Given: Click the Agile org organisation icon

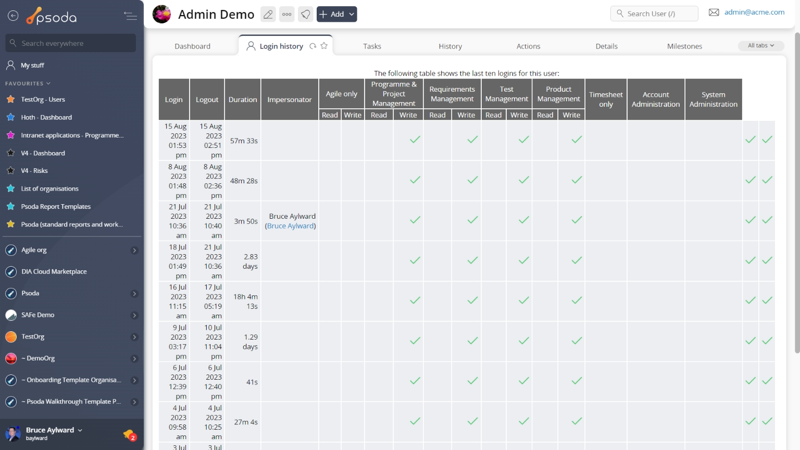Looking at the screenshot, I should (11, 250).
